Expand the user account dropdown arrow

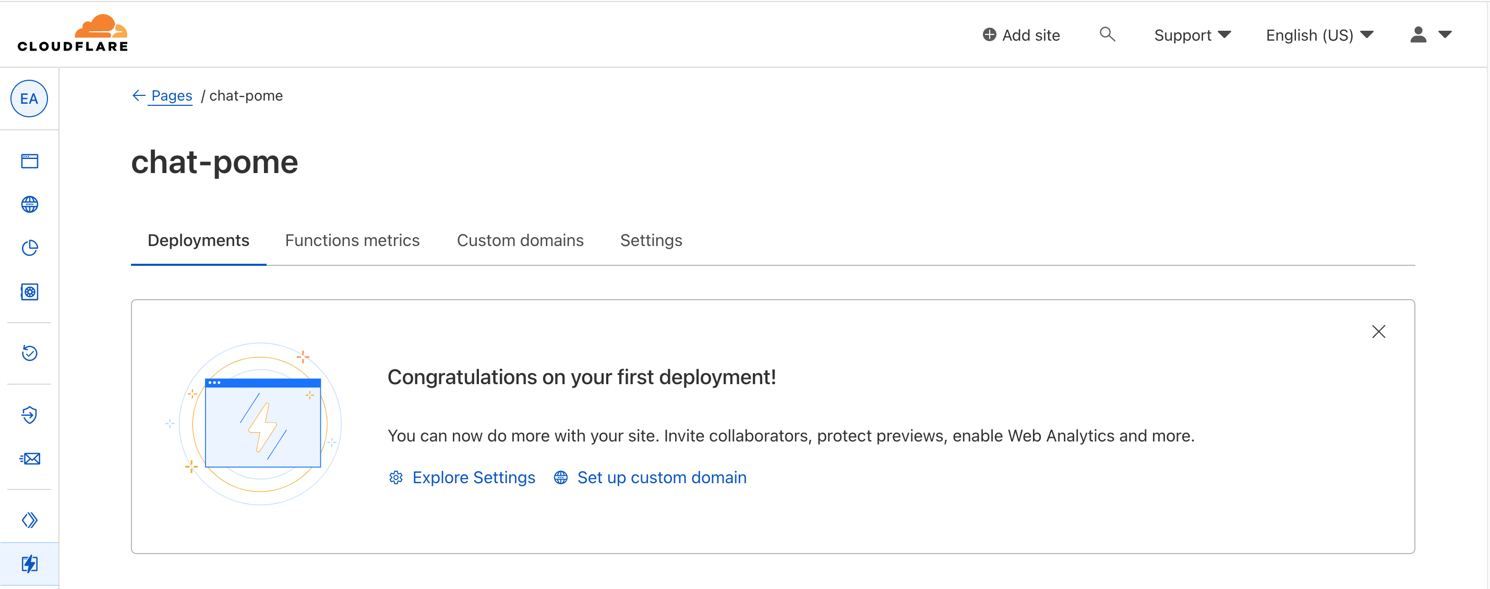point(1444,35)
